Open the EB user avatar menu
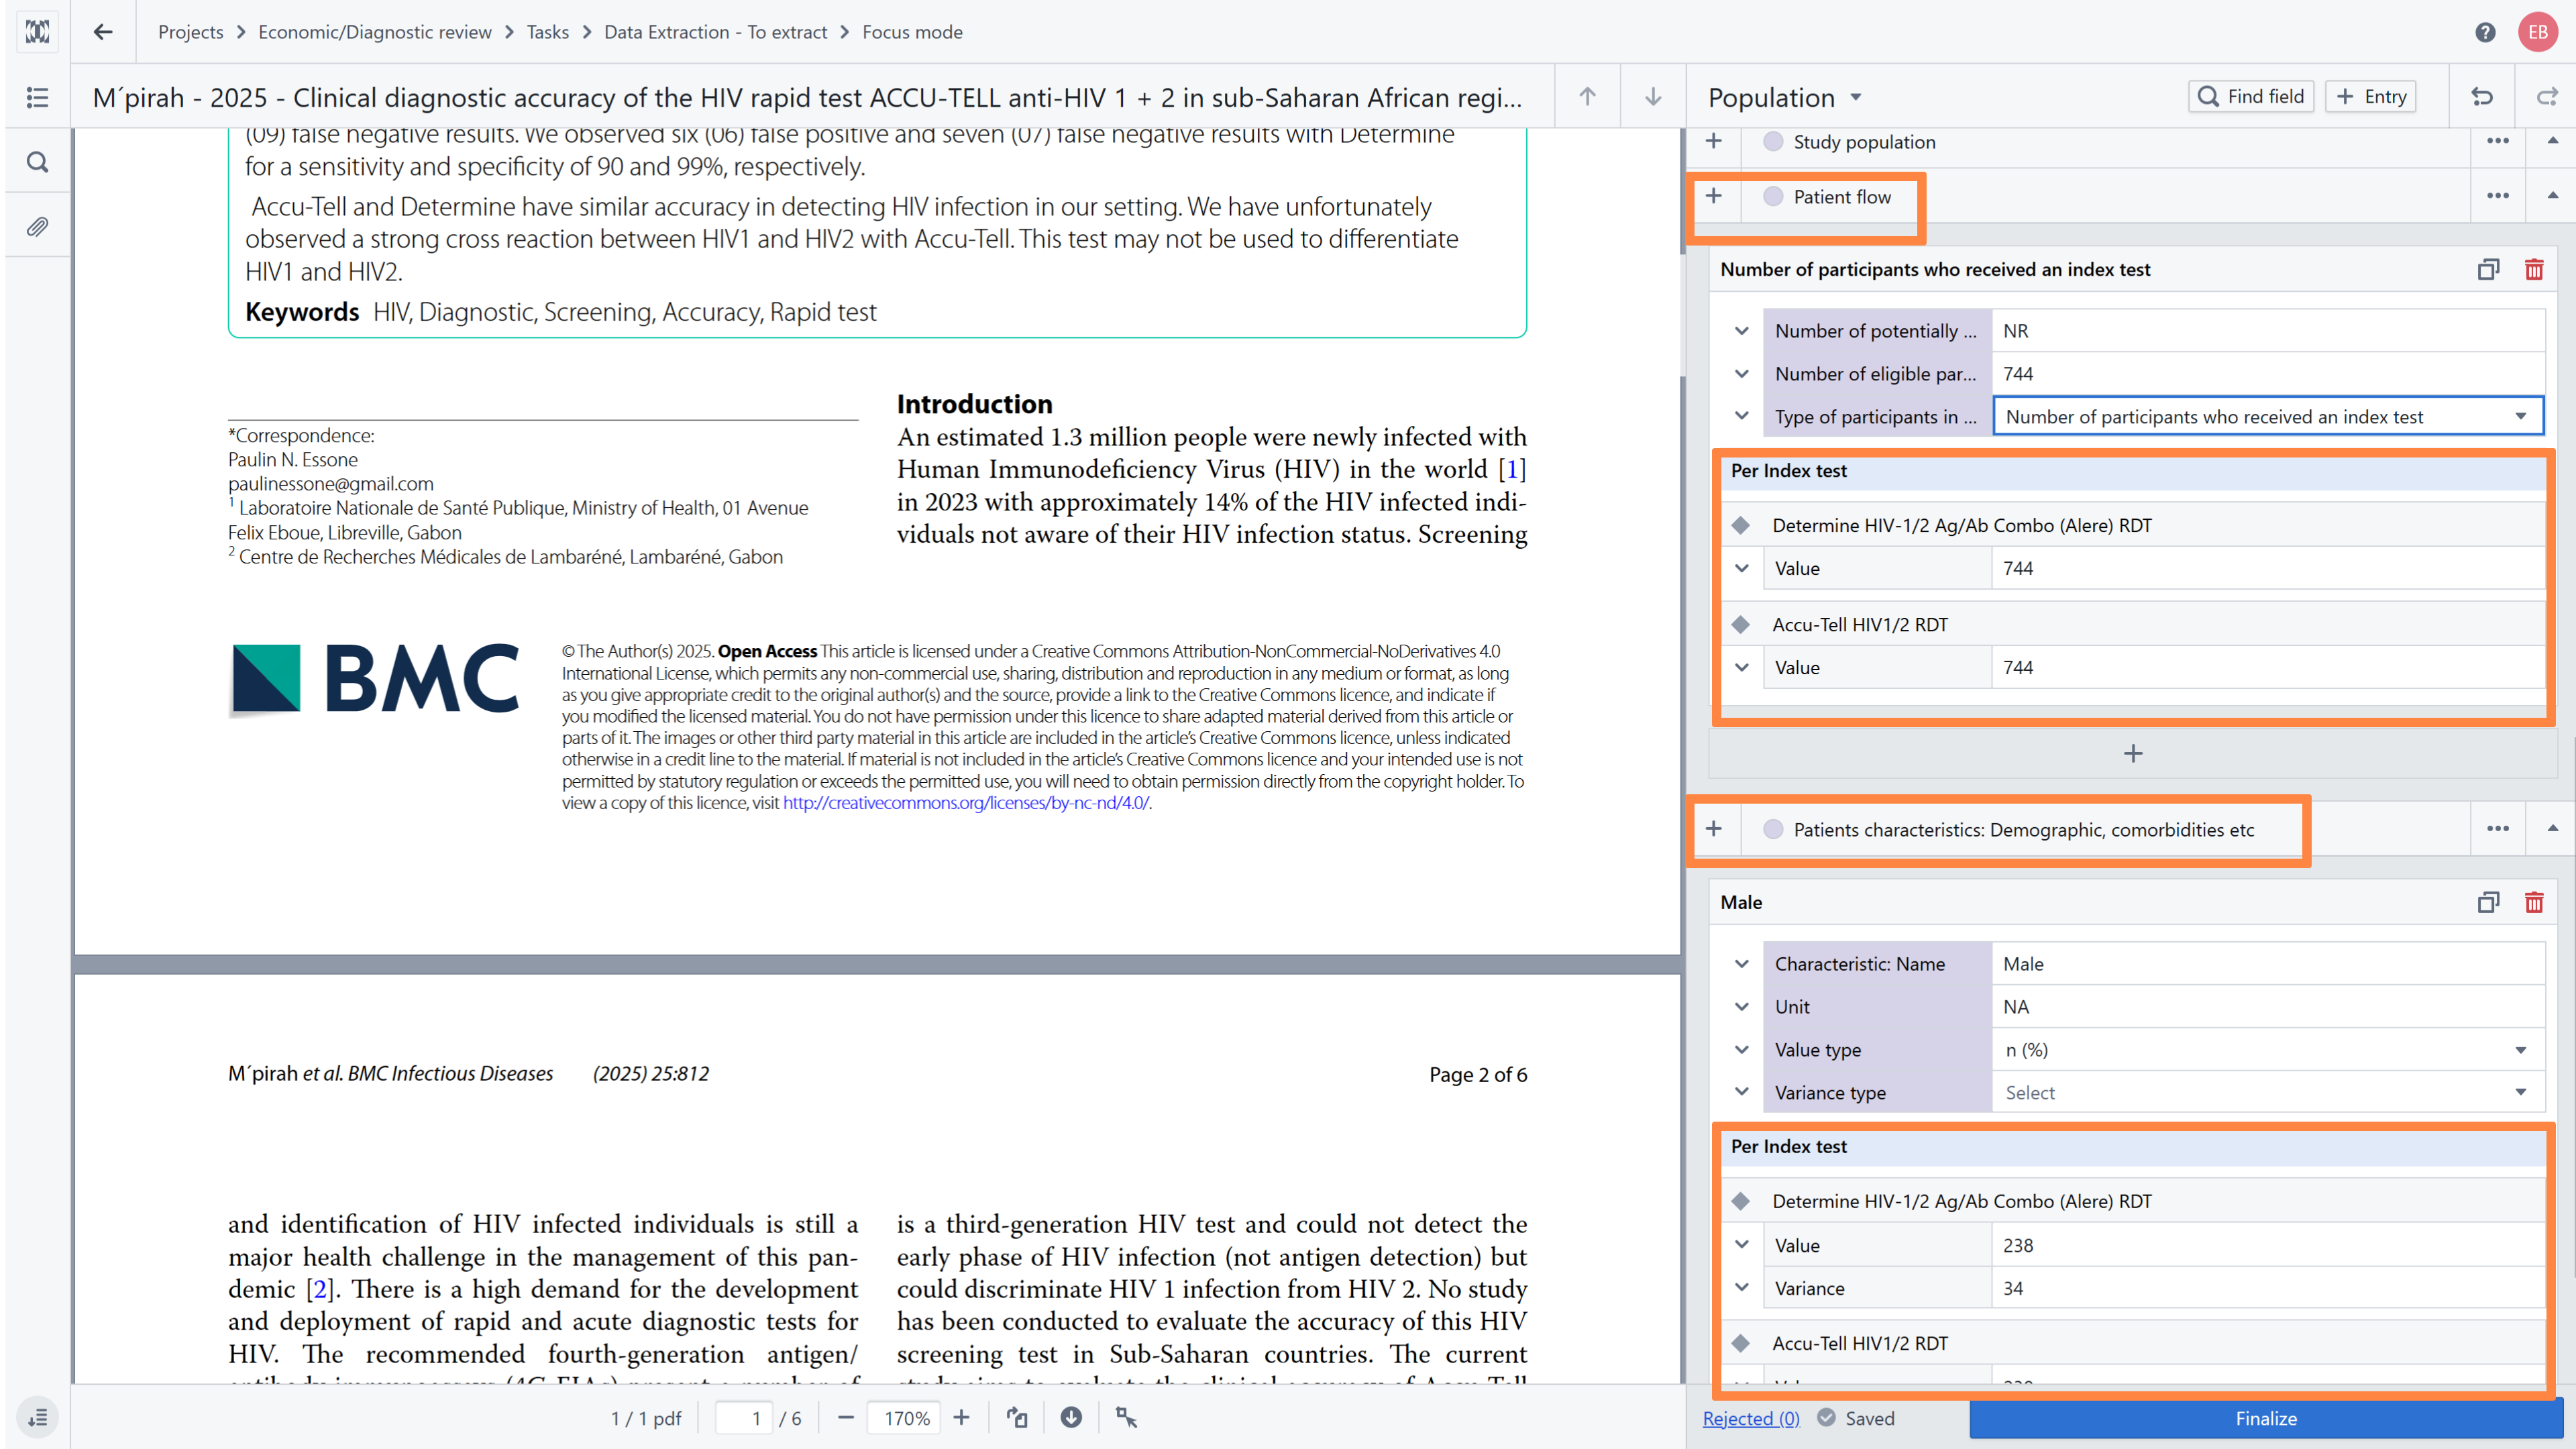The width and height of the screenshot is (2576, 1449). (2538, 32)
